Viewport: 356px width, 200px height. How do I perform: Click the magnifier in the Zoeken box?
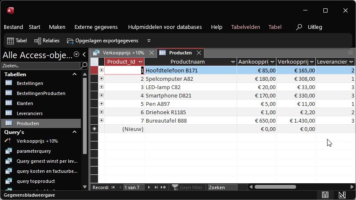pyautogui.click(x=84, y=66)
